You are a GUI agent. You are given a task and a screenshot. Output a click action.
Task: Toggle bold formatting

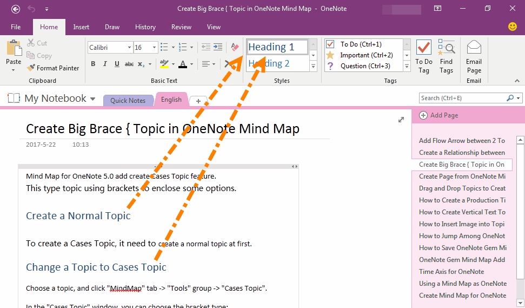(x=93, y=64)
